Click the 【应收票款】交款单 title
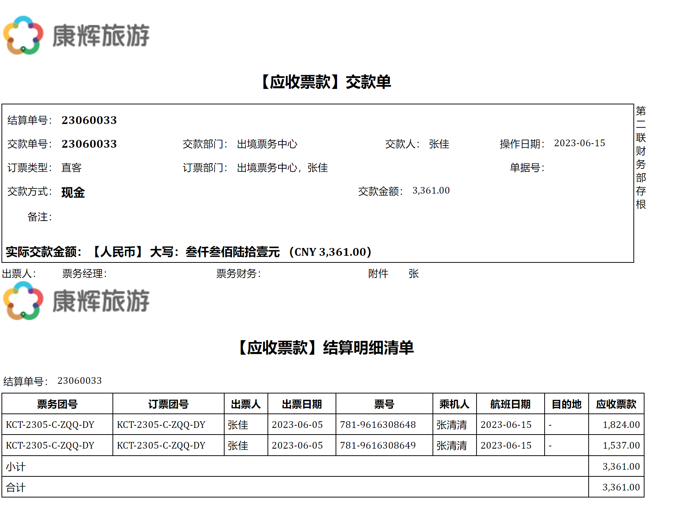The width and height of the screenshot is (673, 506). coord(326,82)
